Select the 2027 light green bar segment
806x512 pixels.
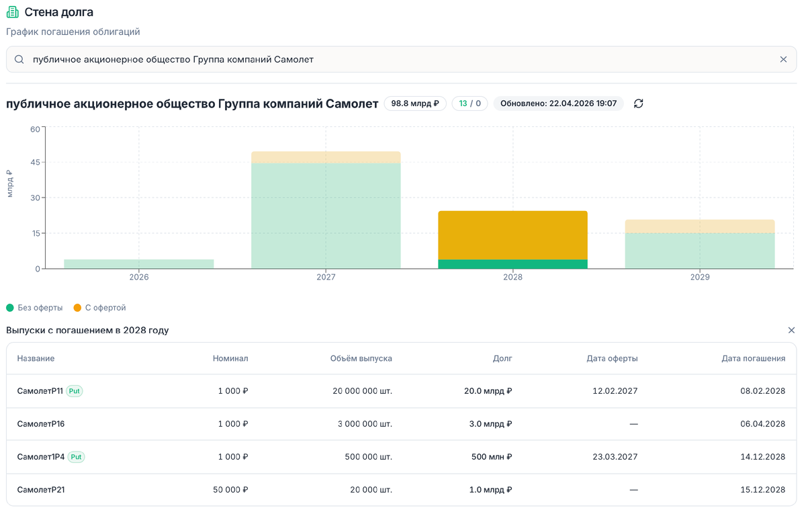click(x=326, y=216)
